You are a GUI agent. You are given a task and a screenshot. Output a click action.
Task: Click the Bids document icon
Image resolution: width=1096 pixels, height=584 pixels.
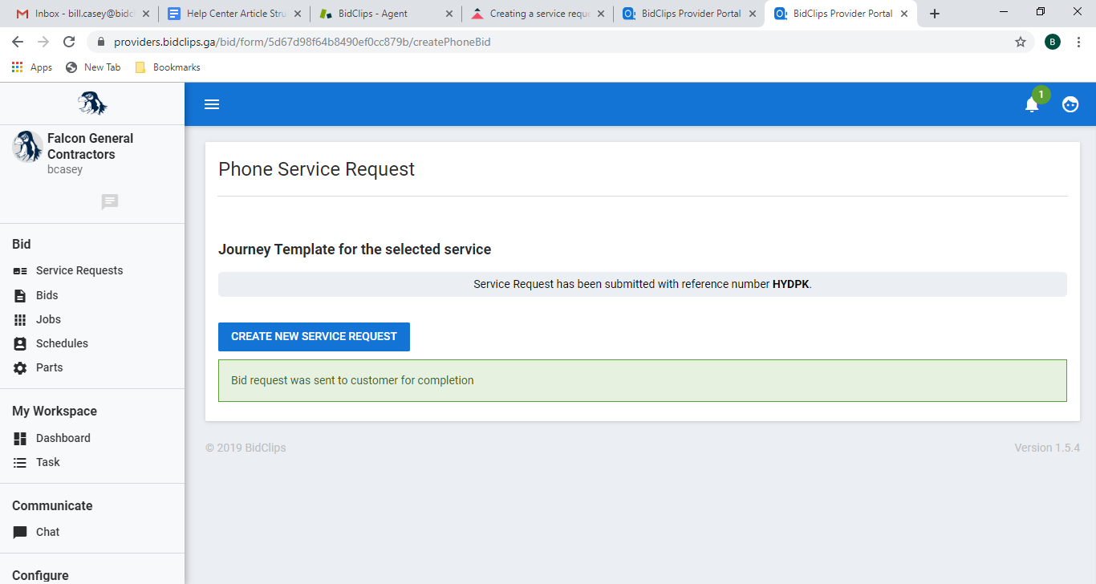[20, 295]
